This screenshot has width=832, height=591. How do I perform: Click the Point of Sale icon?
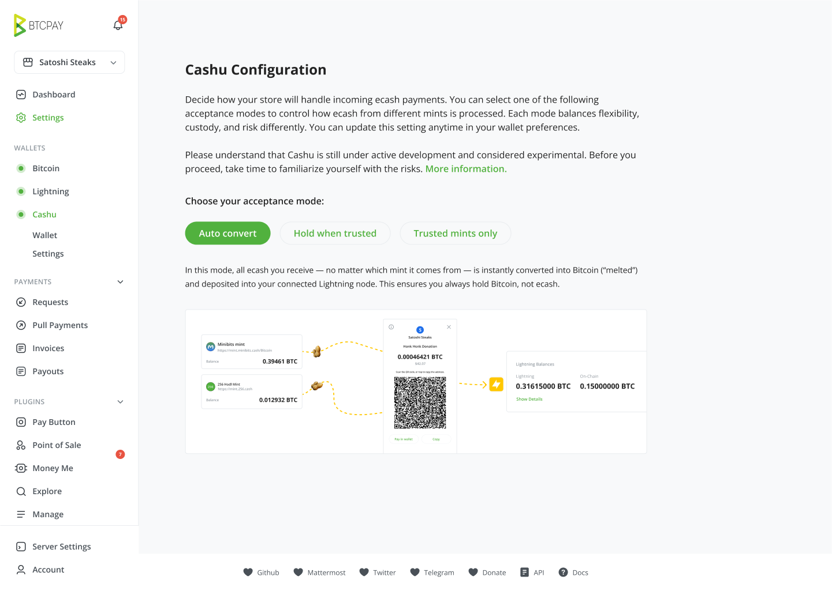[21, 445]
